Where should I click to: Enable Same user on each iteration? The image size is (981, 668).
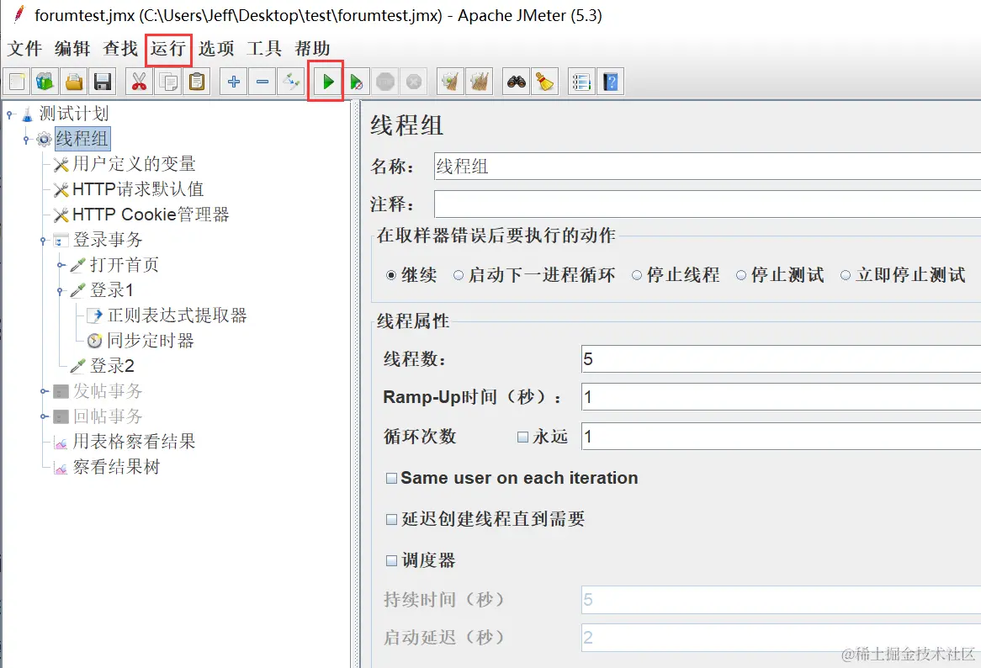click(392, 479)
